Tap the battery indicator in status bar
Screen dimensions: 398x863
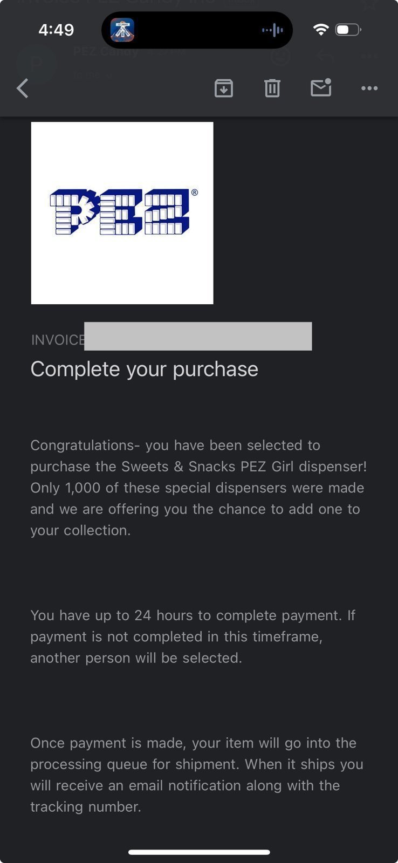[348, 30]
